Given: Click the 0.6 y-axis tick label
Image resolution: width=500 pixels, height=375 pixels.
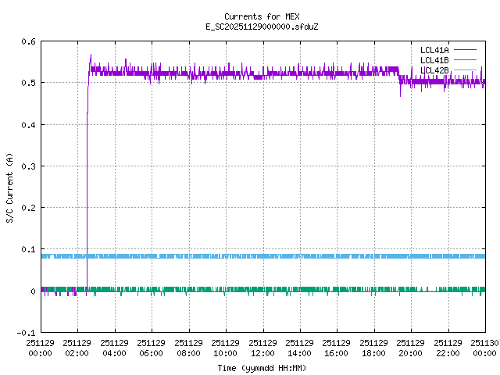Looking at the screenshot, I should (x=27, y=41).
